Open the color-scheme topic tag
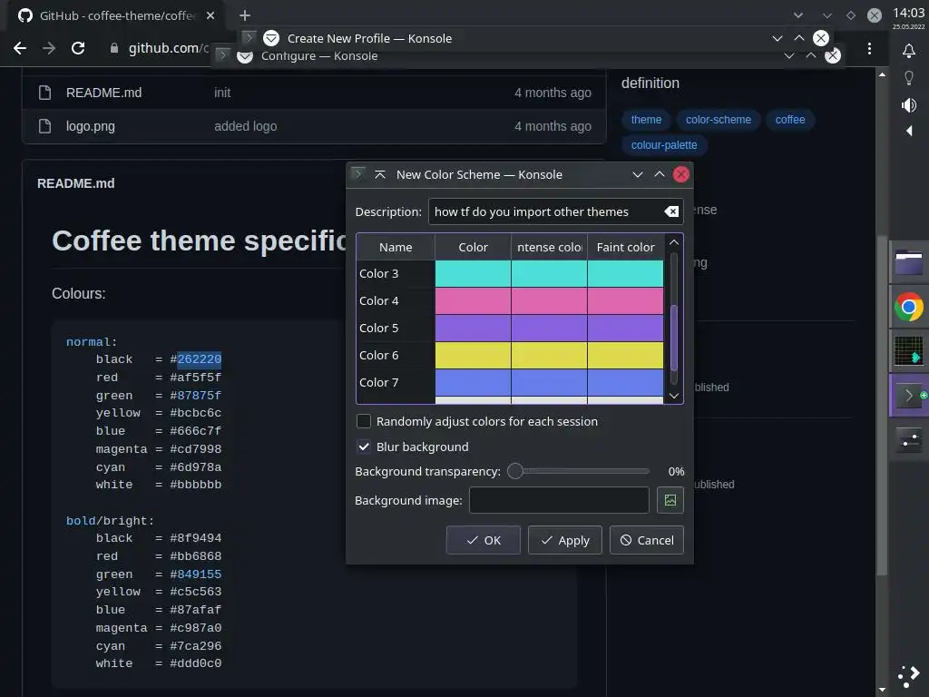The image size is (929, 697). [x=719, y=120]
